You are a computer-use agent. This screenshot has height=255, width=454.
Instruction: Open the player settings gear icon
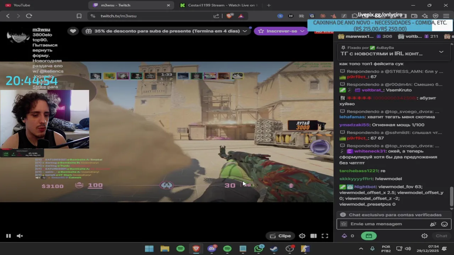[x=302, y=236]
